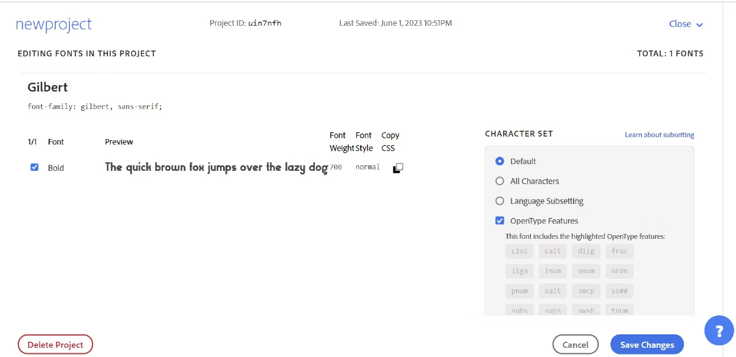Expand the Close dropdown chevron
736x357 pixels.
pos(699,24)
